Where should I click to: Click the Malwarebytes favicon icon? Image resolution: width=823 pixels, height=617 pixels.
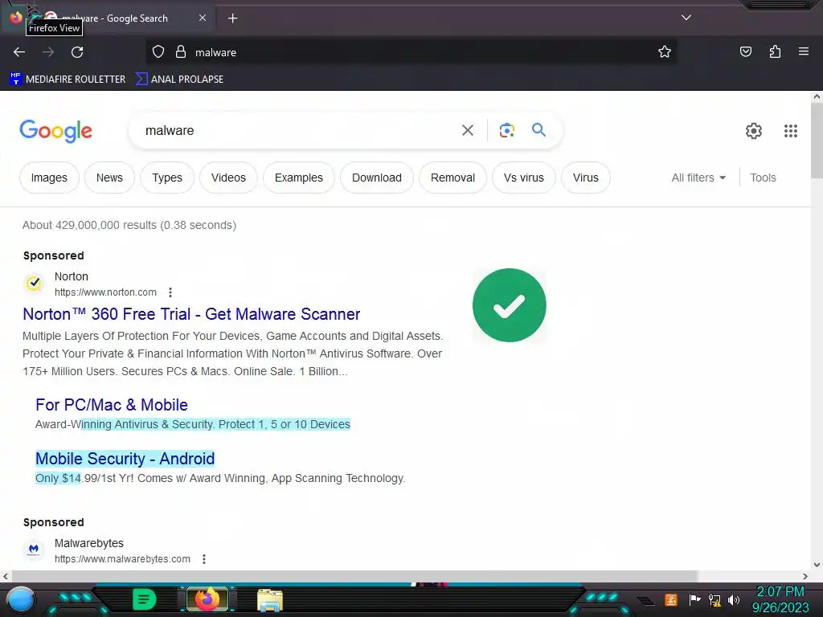tap(34, 550)
